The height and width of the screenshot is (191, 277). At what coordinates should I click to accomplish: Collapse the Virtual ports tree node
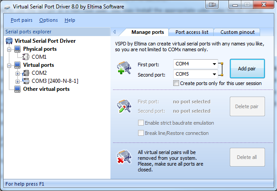click(x=9, y=65)
